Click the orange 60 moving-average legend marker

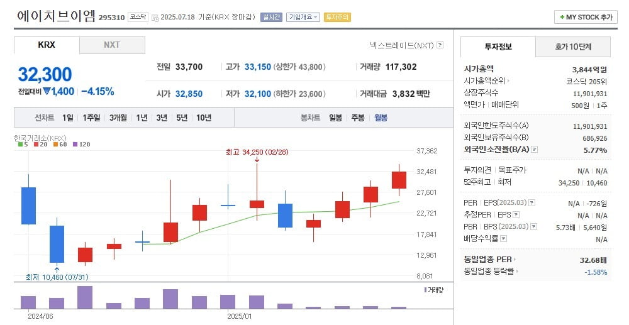point(55,144)
